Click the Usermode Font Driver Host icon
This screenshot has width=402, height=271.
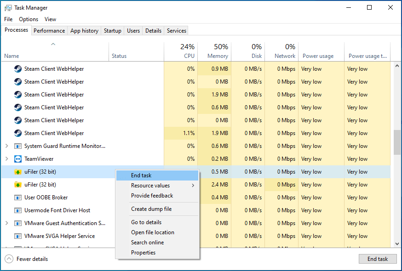pyautogui.click(x=18, y=210)
